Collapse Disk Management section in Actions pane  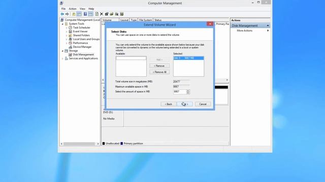(268, 26)
